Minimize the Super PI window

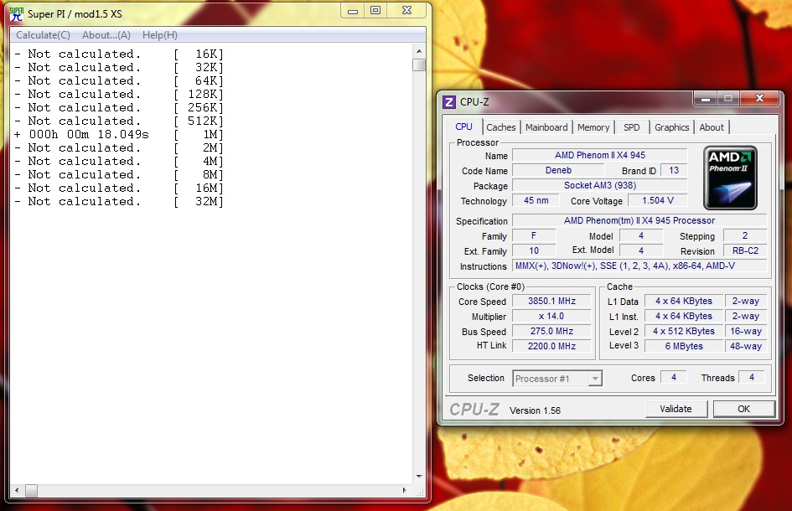(x=353, y=11)
